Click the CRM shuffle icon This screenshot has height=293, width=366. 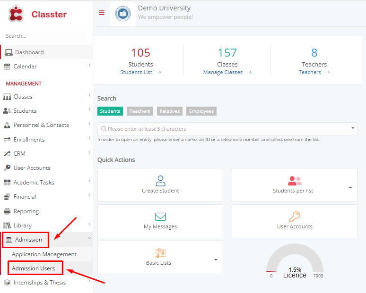coord(7,154)
